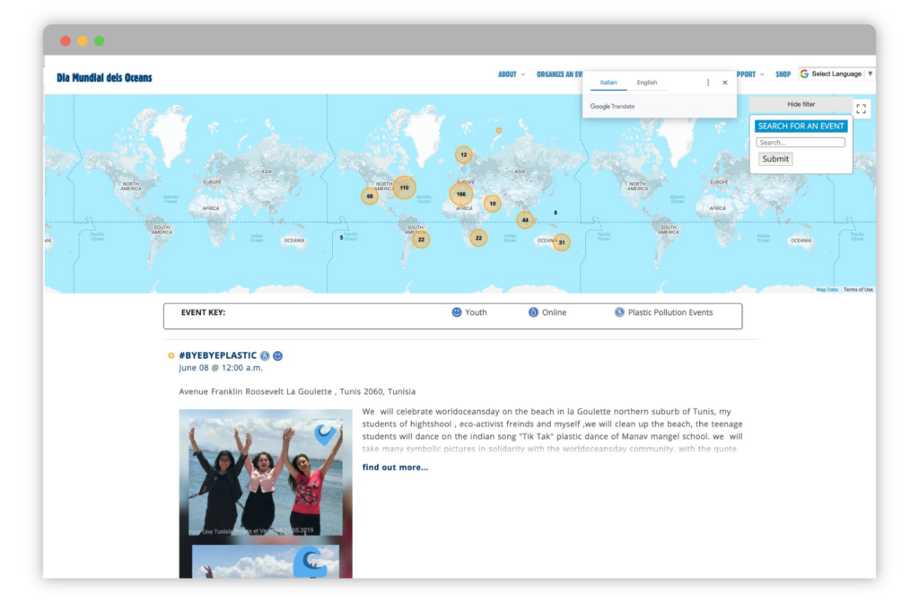Open the map cluster marker labeled 68

[x=370, y=197]
